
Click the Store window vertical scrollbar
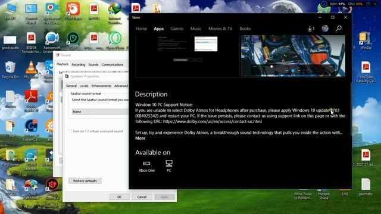coord(351,109)
